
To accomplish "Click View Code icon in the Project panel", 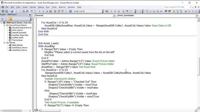I will 2,19.
